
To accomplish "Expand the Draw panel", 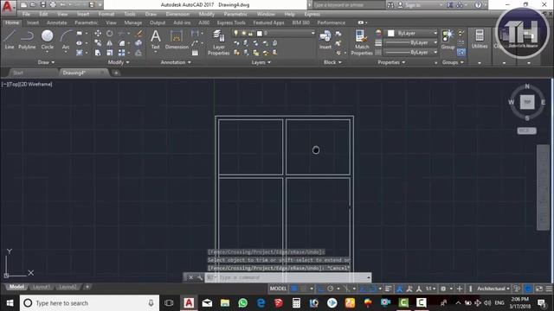I will tap(46, 62).
